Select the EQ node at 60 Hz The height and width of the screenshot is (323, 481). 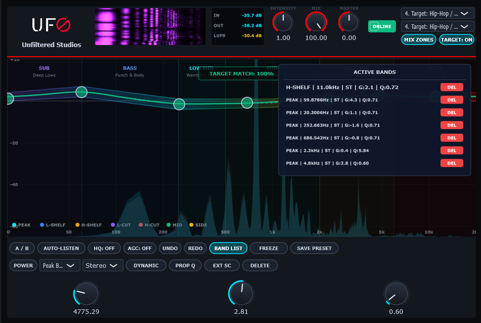pyautogui.click(x=82, y=92)
